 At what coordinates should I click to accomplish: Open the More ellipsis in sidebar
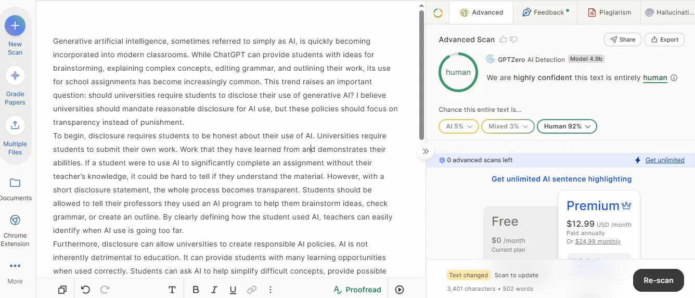pos(15,266)
